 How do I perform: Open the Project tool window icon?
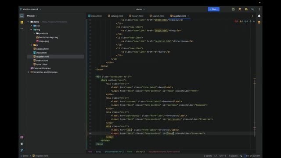tap(22, 16)
